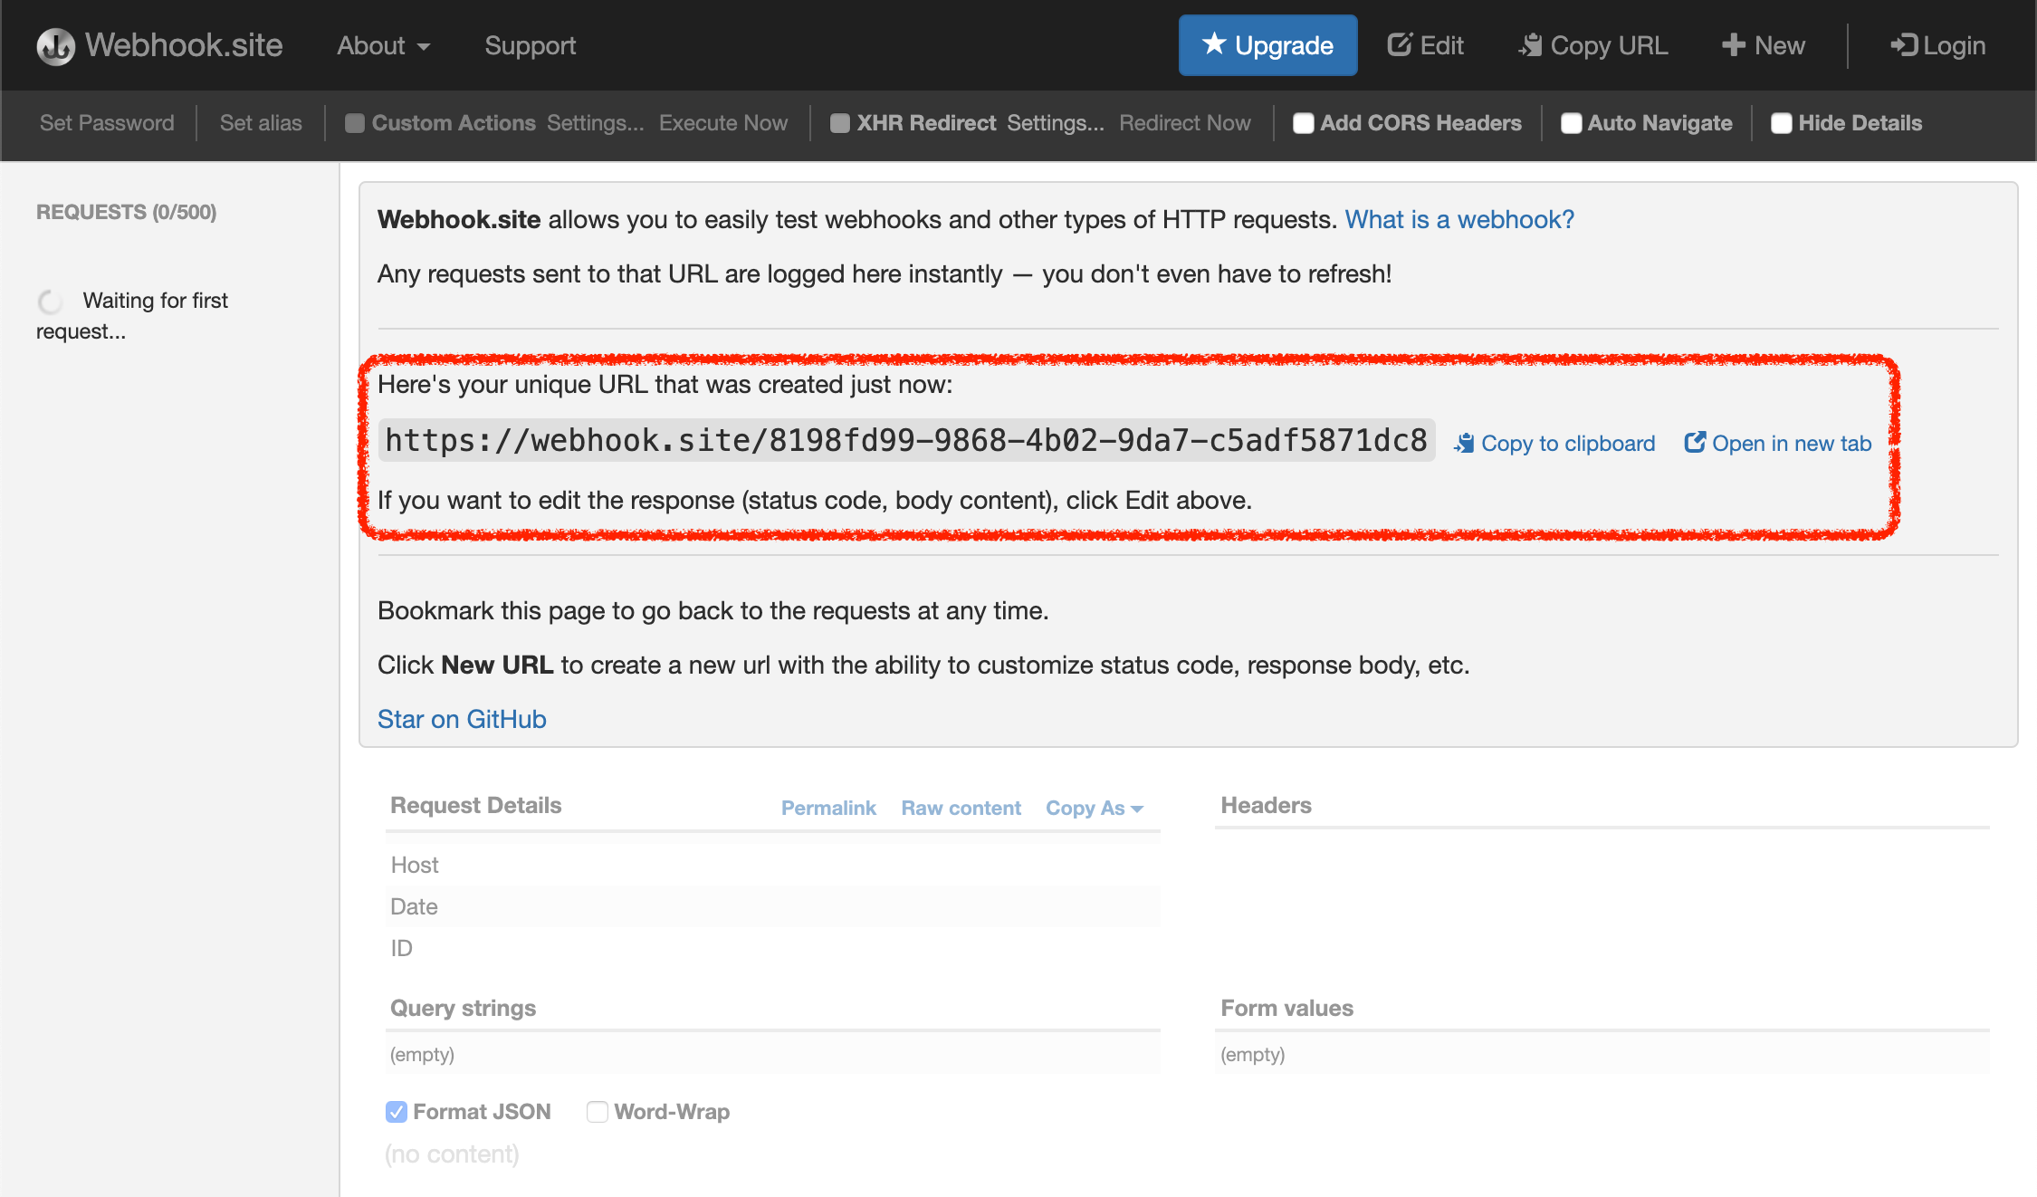Uncheck the Format JSON checkbox
This screenshot has height=1197, width=2037.
(397, 1112)
